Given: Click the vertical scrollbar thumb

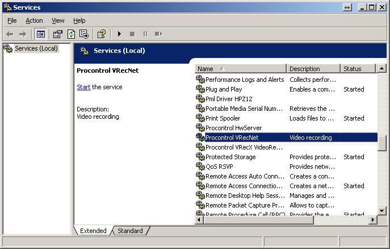Looking at the screenshot, I should pyautogui.click(x=382, y=143).
